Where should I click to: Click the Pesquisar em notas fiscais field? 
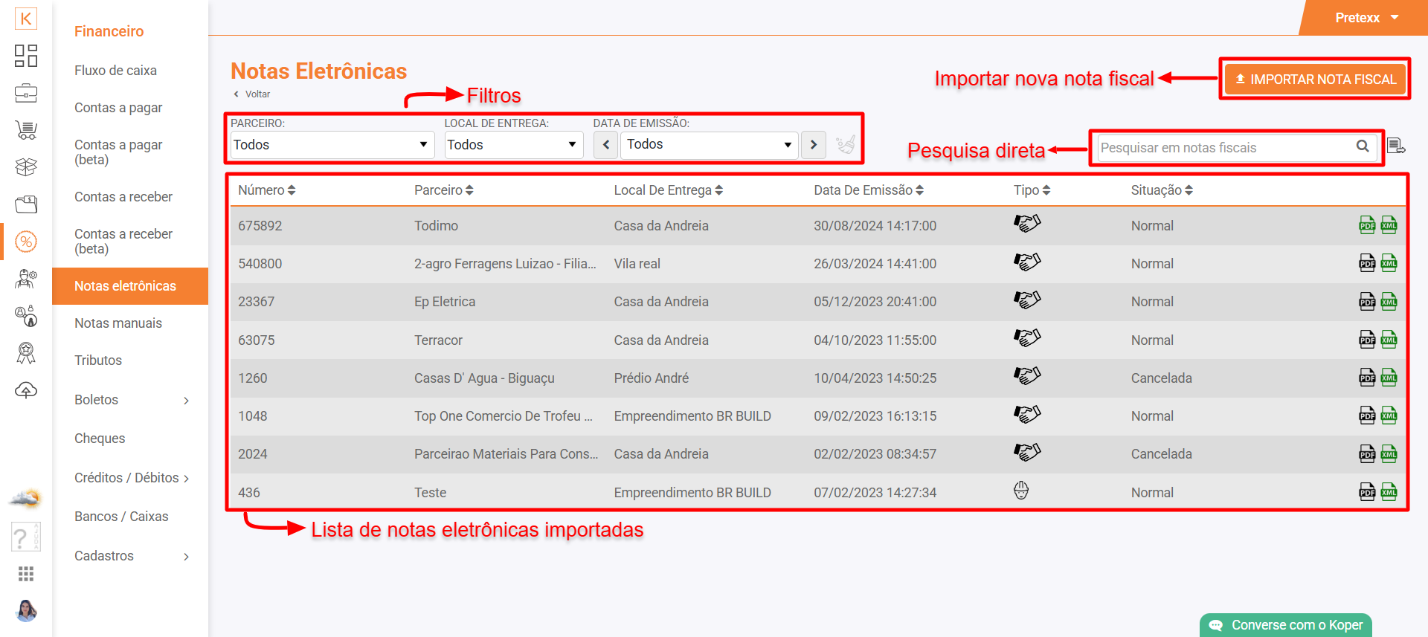[x=1223, y=148]
